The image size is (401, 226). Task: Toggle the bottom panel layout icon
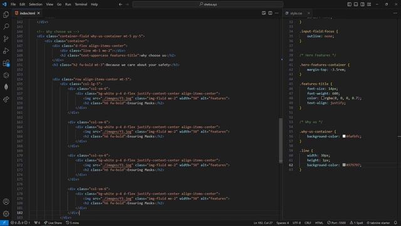pyautogui.click(x=356, y=4)
